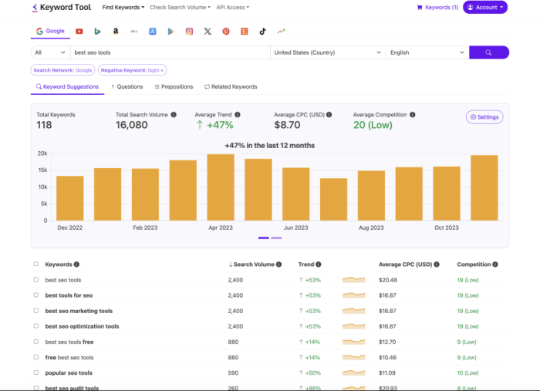Click the Competition column header
Image resolution: width=540 pixels, height=391 pixels.
tap(474, 265)
